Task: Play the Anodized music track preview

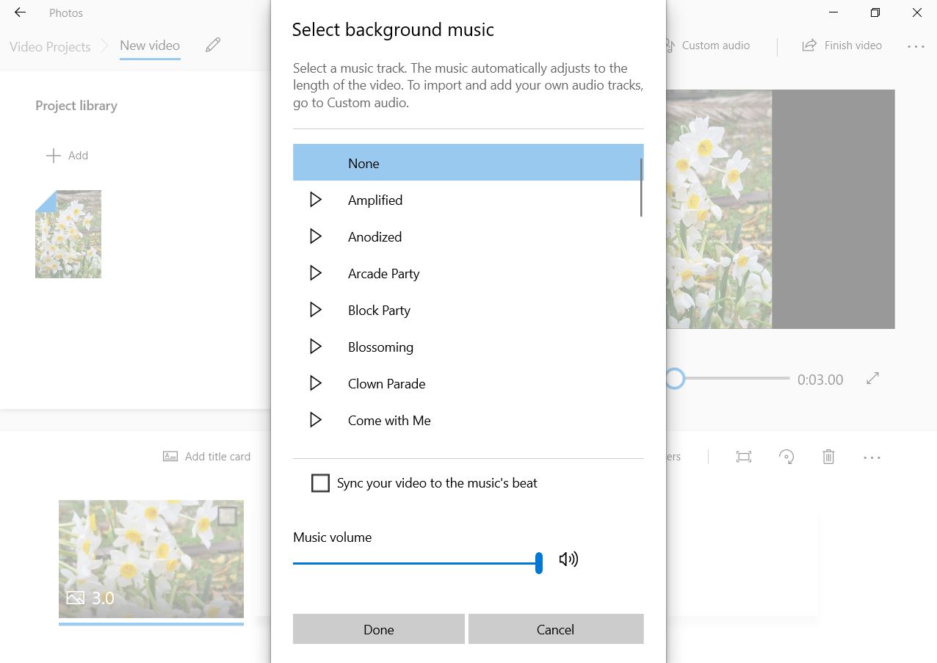Action: (x=316, y=236)
